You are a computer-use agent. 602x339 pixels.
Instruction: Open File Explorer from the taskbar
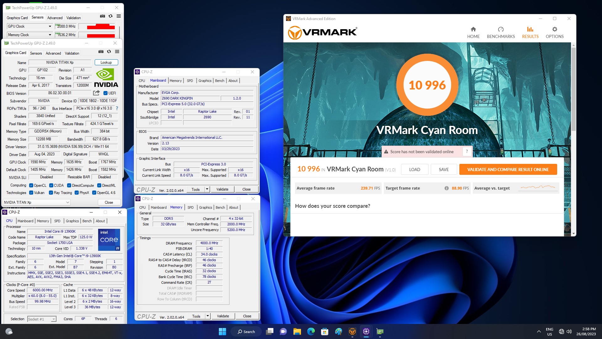[297, 331]
